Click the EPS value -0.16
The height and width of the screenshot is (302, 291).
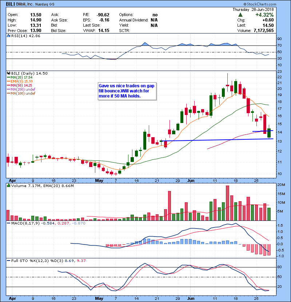pos(104,20)
